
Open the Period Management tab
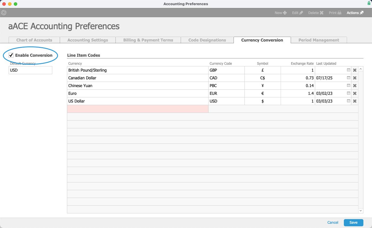(319, 40)
